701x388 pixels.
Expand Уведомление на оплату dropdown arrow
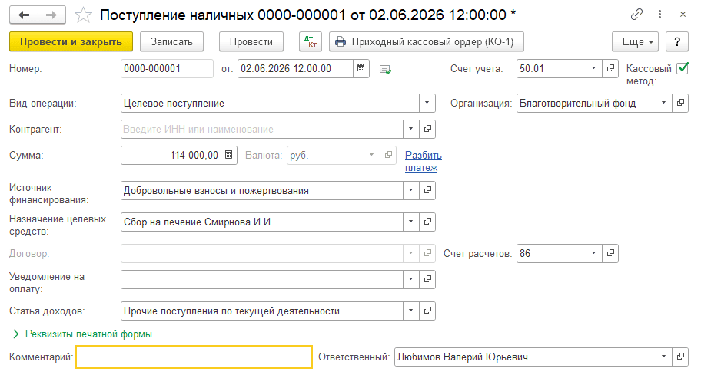click(411, 279)
